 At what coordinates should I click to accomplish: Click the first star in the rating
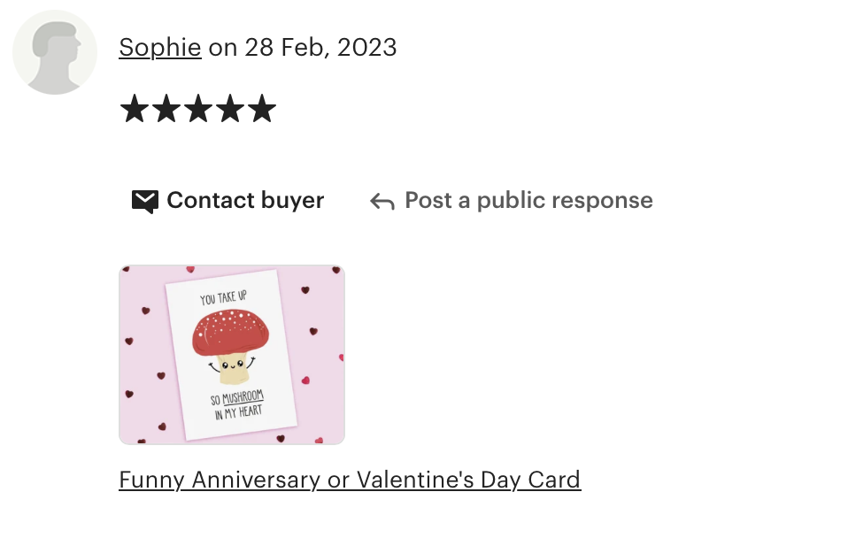pyautogui.click(x=135, y=108)
